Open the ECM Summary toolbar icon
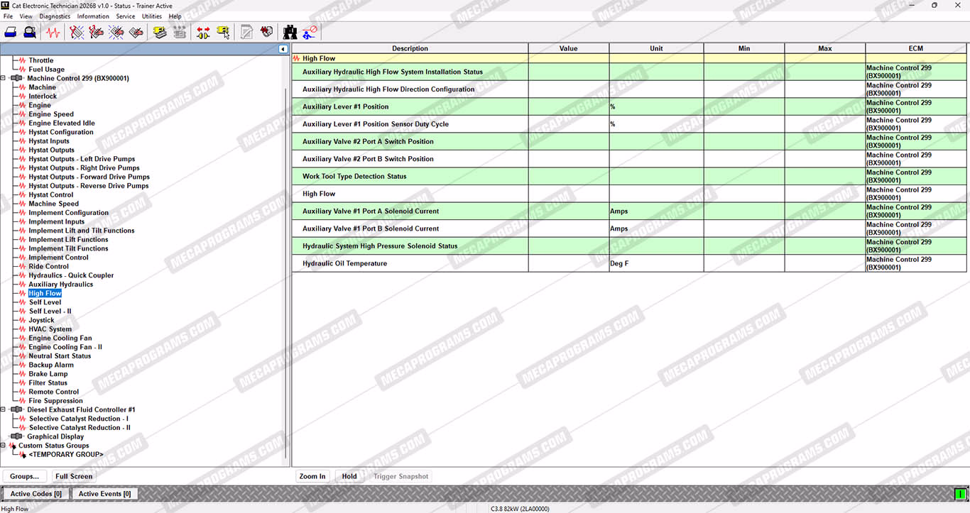 tap(160, 32)
